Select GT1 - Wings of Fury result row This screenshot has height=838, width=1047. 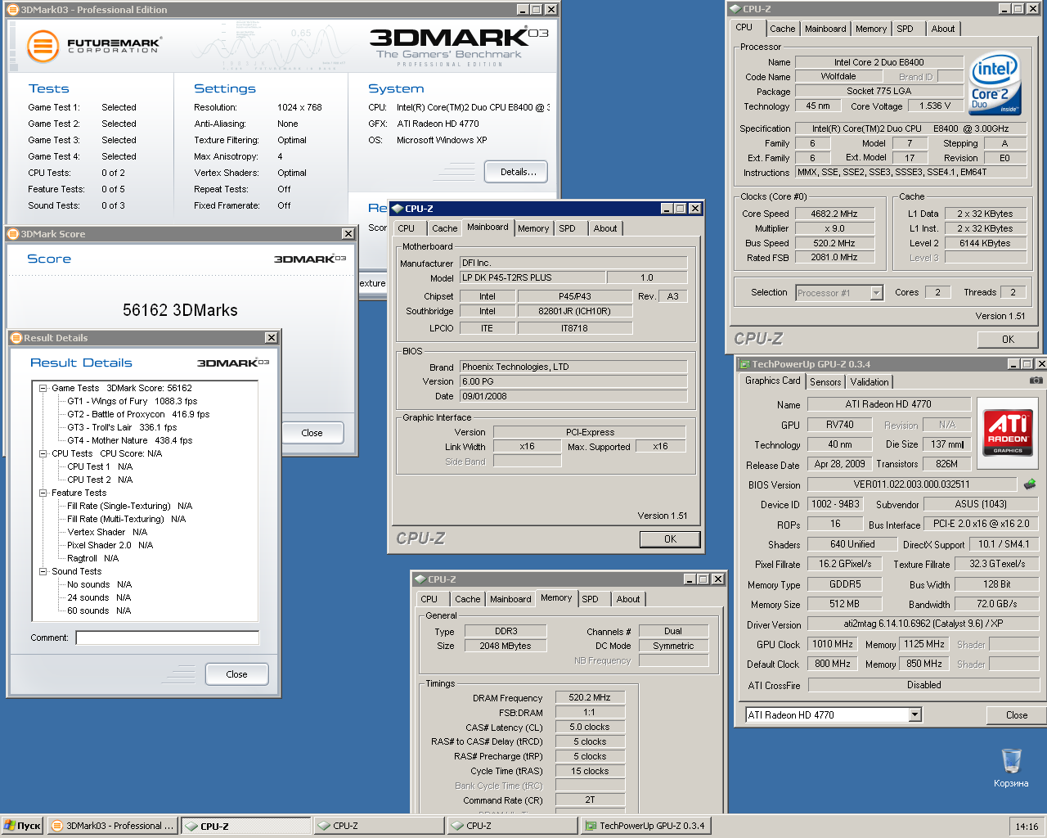(133, 401)
